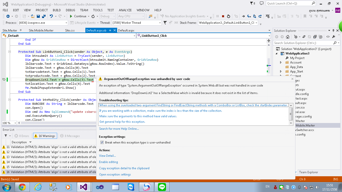Click the Solution Explorer Home icon
Screen dimensions: 342x192
coord(288,37)
